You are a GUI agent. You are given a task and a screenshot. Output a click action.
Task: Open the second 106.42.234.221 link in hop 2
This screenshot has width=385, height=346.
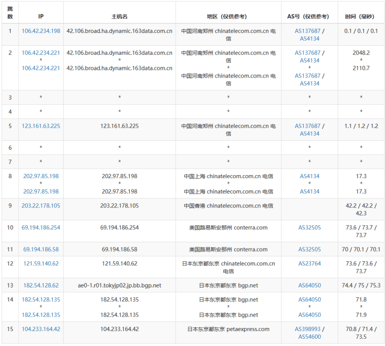pyautogui.click(x=41, y=68)
